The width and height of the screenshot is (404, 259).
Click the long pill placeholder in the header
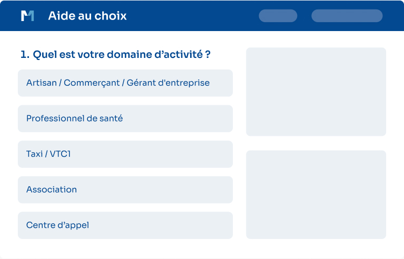coord(347,16)
